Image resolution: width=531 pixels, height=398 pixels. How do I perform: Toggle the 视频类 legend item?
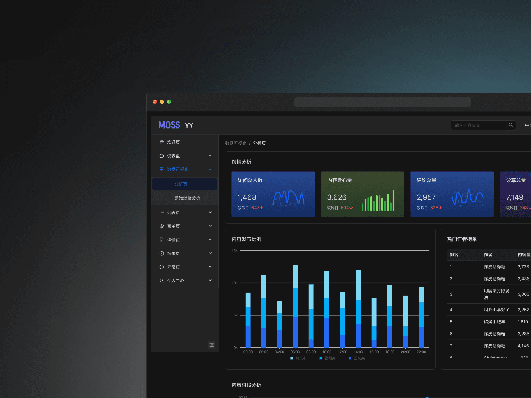pyautogui.click(x=328, y=358)
